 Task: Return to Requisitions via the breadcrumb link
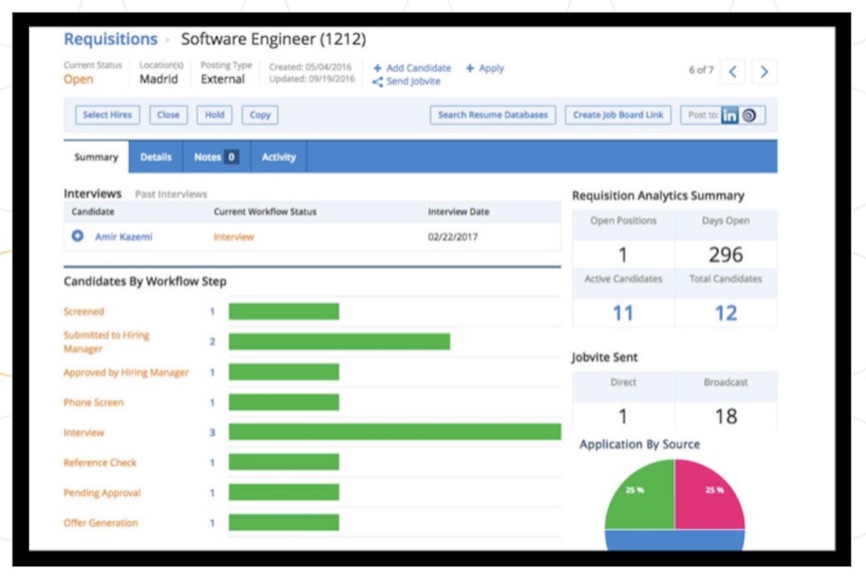(110, 38)
